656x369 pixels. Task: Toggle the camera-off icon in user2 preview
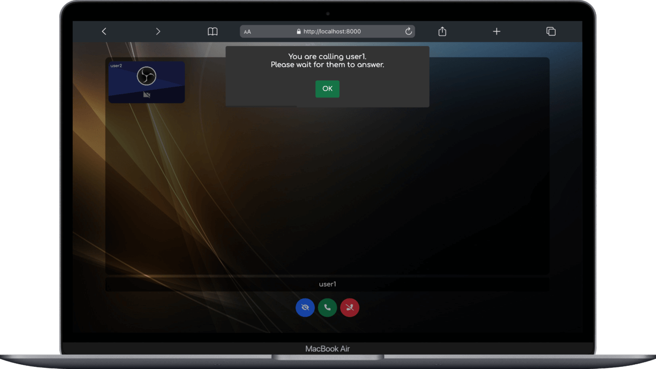tap(147, 95)
